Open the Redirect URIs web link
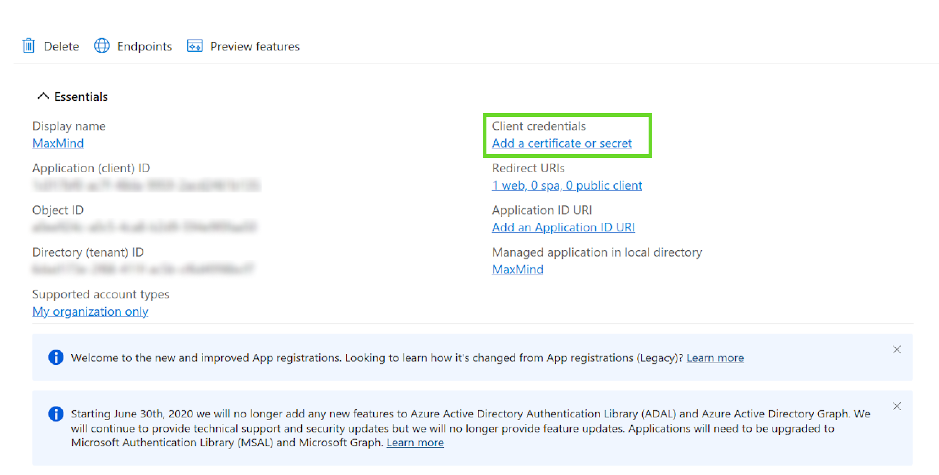This screenshot has width=939, height=475. (567, 185)
